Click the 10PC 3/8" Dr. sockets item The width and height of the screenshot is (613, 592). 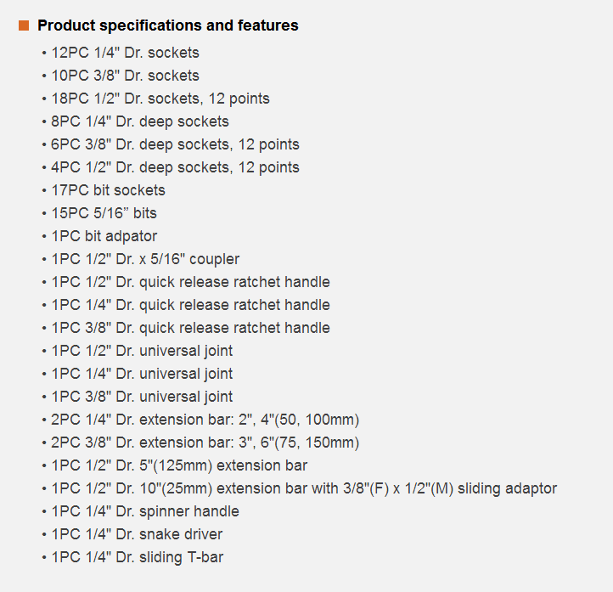(x=125, y=76)
